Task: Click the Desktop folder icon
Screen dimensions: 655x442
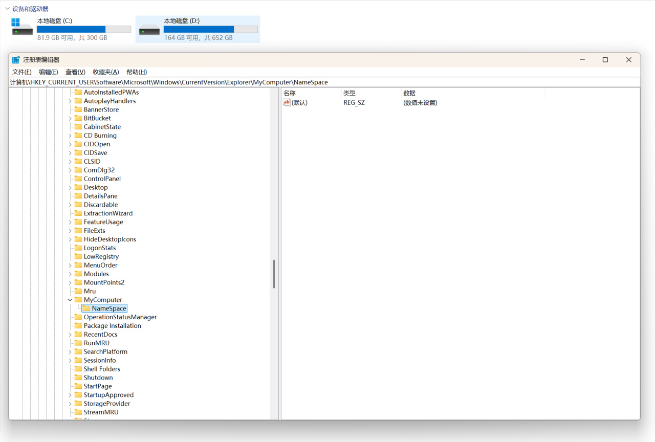Action: pos(78,187)
